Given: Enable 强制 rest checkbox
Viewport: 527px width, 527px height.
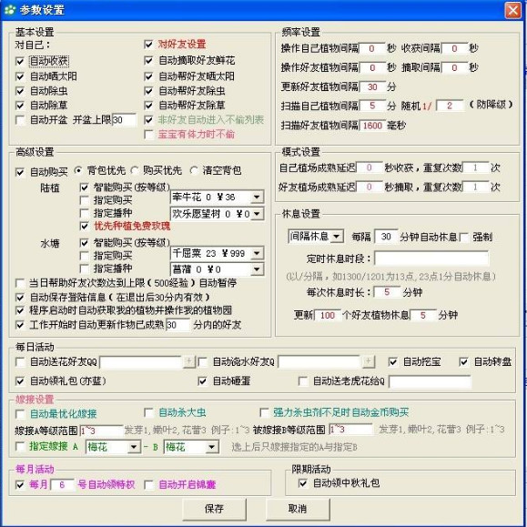Looking at the screenshot, I should pos(464,238).
